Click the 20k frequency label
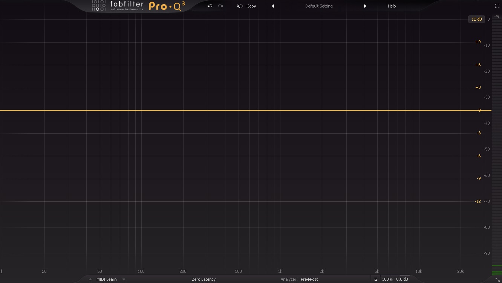 click(460, 271)
